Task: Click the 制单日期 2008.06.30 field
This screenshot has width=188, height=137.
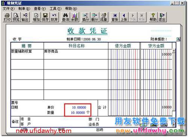Action: tap(84, 39)
